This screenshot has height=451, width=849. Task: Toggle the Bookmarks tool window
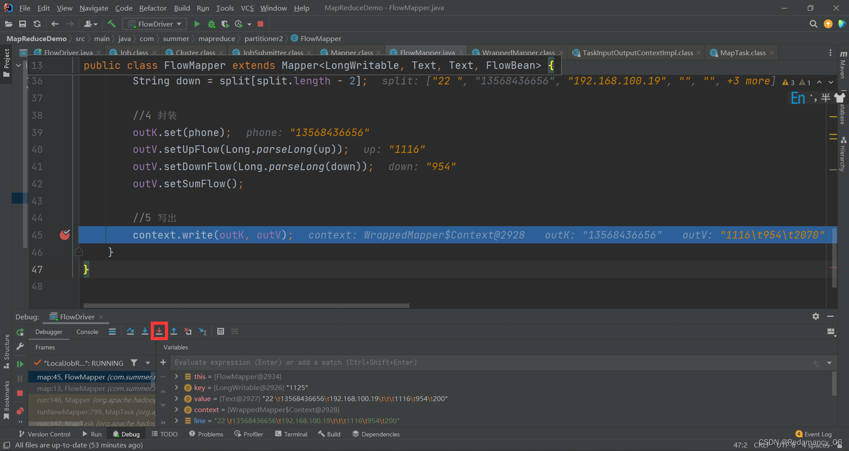(6, 399)
